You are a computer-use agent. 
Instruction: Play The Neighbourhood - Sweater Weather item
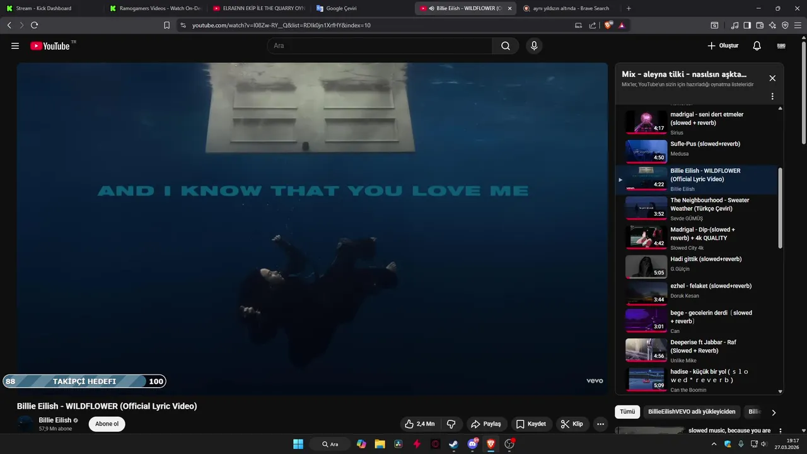pyautogui.click(x=697, y=208)
